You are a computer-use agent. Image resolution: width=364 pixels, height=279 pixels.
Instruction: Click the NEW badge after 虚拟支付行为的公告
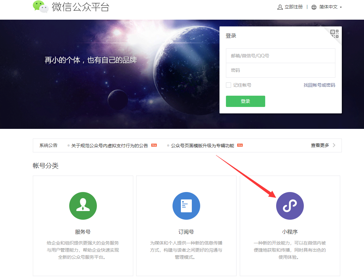[x=154, y=146]
